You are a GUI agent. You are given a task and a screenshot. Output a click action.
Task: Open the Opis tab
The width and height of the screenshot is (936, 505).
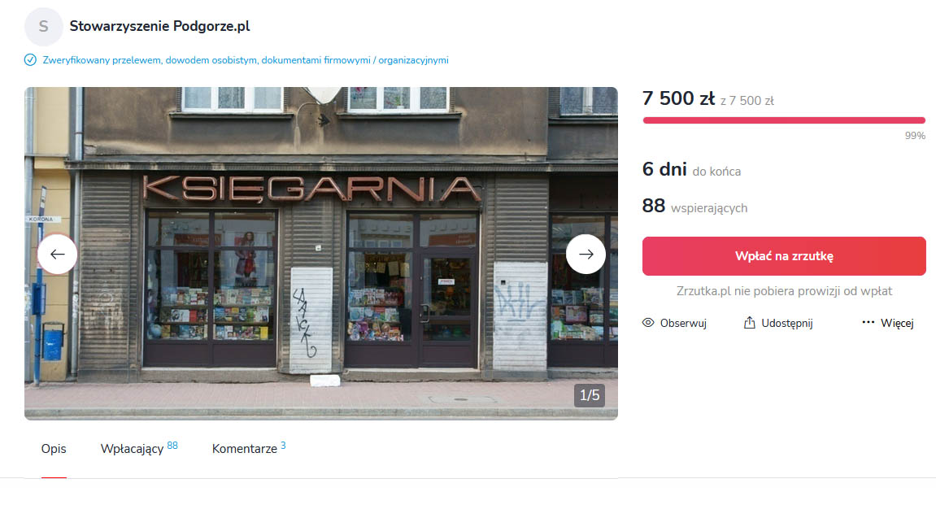click(x=54, y=449)
